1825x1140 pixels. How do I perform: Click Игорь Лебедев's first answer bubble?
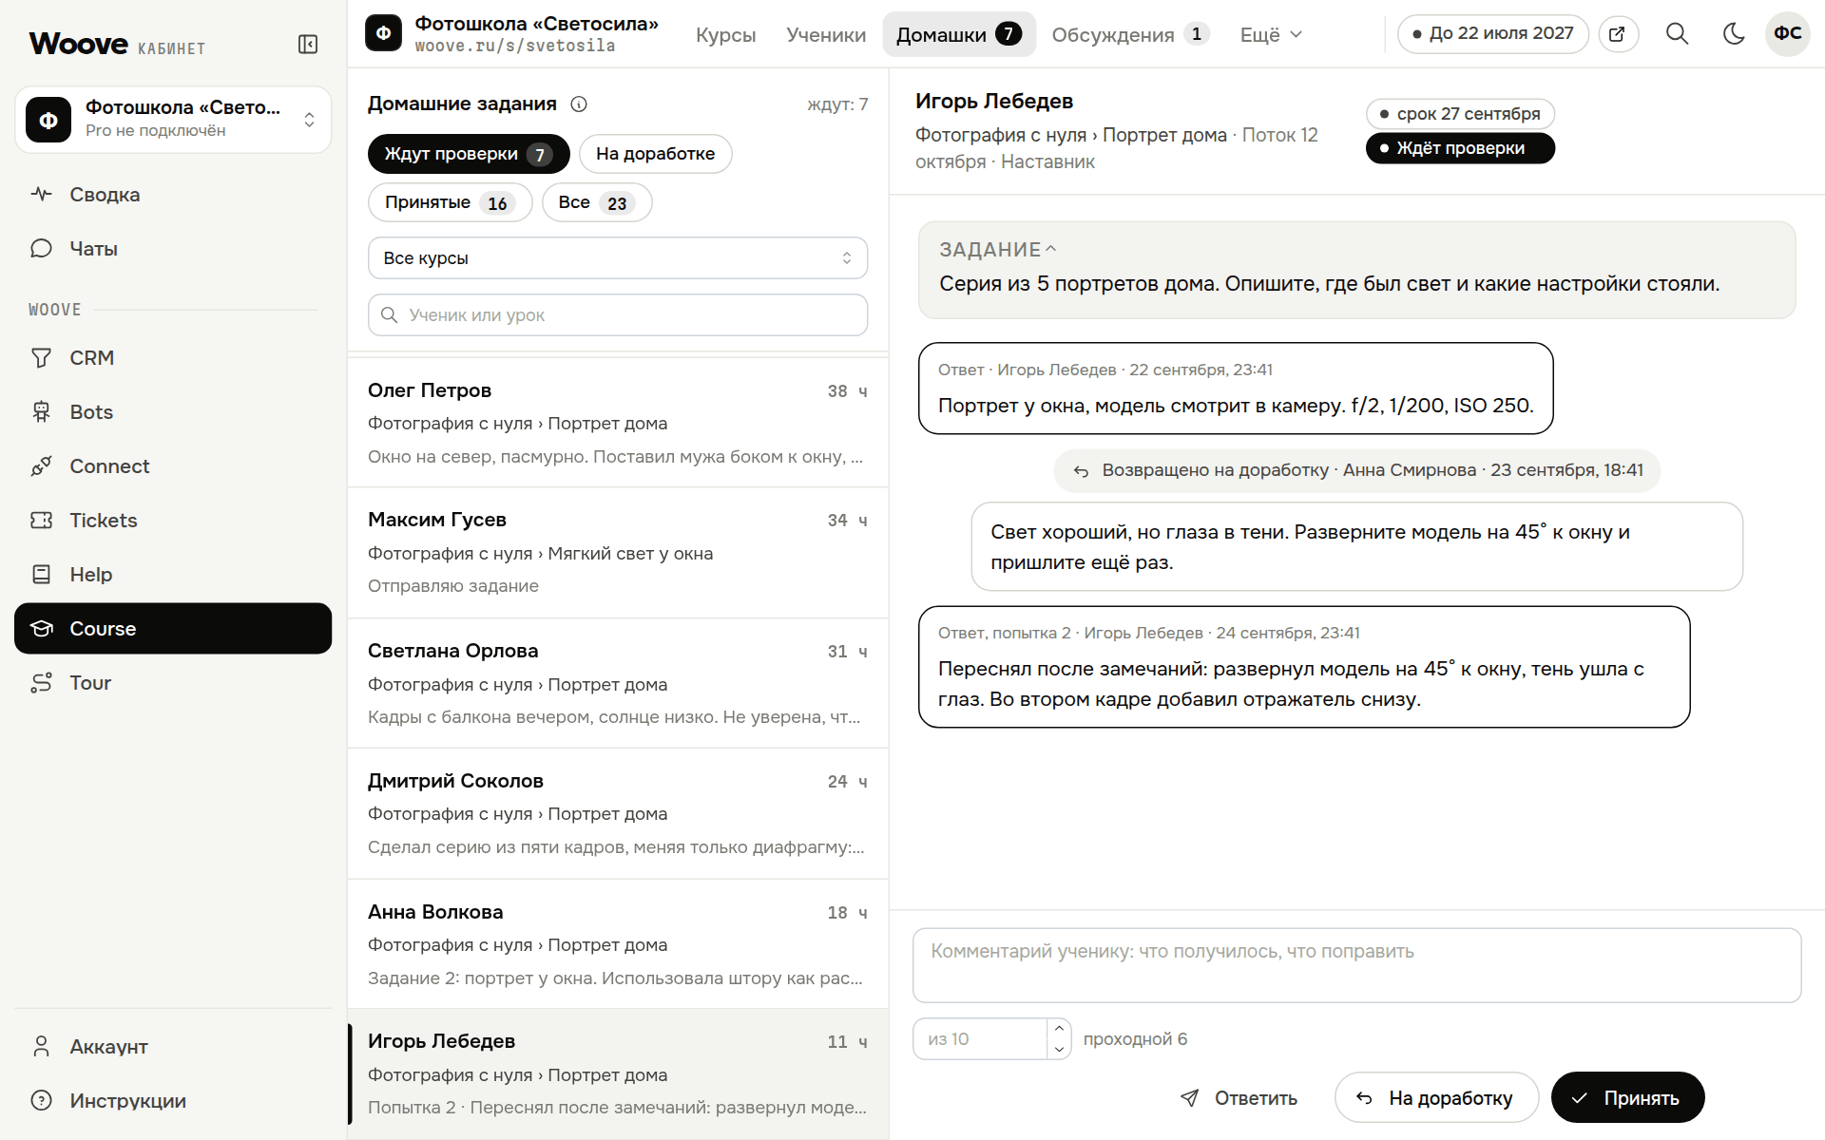(1236, 389)
